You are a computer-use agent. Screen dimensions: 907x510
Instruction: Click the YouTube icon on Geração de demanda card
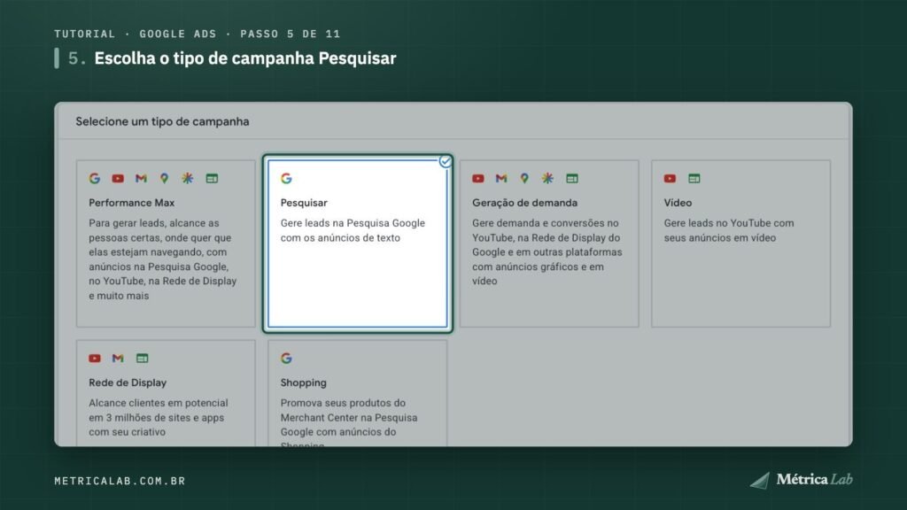477,179
